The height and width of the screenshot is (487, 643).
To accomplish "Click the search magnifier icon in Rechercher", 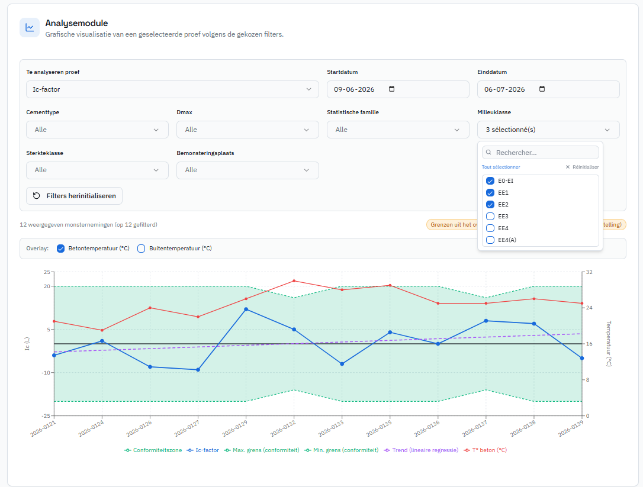I will tap(489, 153).
